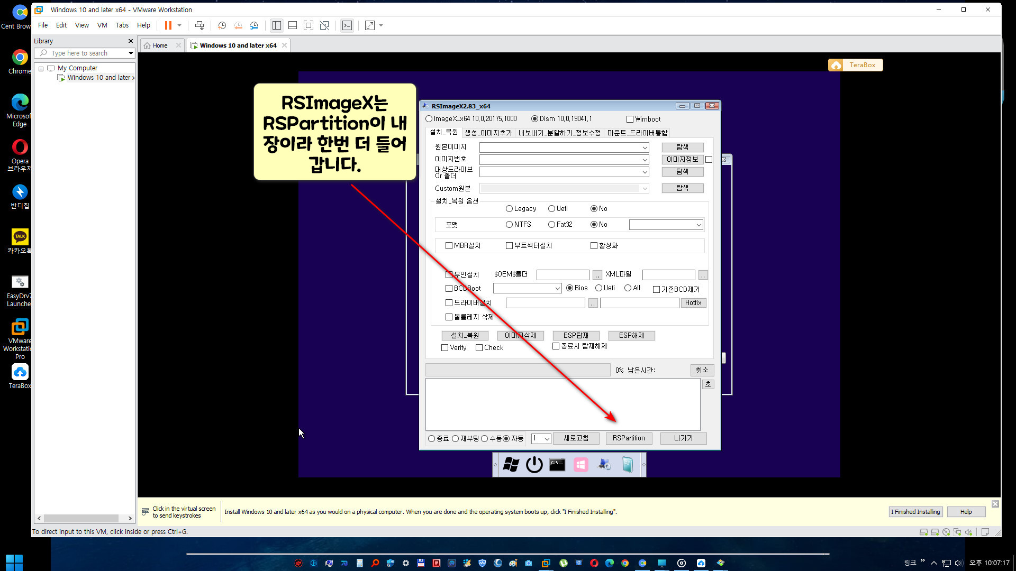Select the NTFS format radio button
This screenshot has height=571, width=1016.
(509, 225)
